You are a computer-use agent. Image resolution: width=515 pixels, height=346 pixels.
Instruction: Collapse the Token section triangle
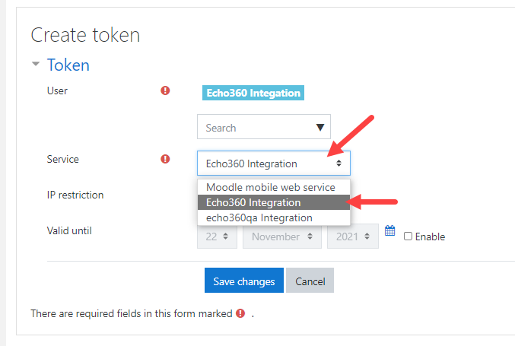pos(36,65)
